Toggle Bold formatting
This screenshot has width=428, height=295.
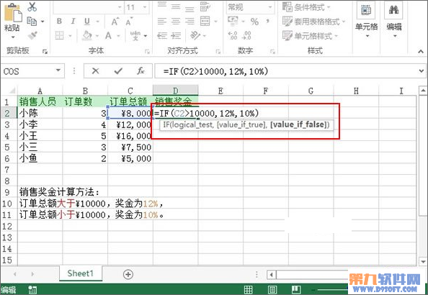coord(59,22)
